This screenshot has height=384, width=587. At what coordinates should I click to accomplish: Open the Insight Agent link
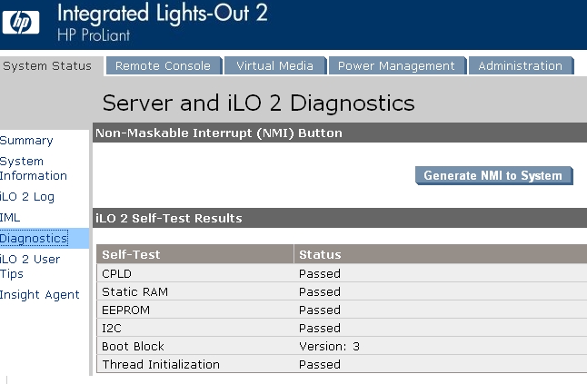coord(40,295)
